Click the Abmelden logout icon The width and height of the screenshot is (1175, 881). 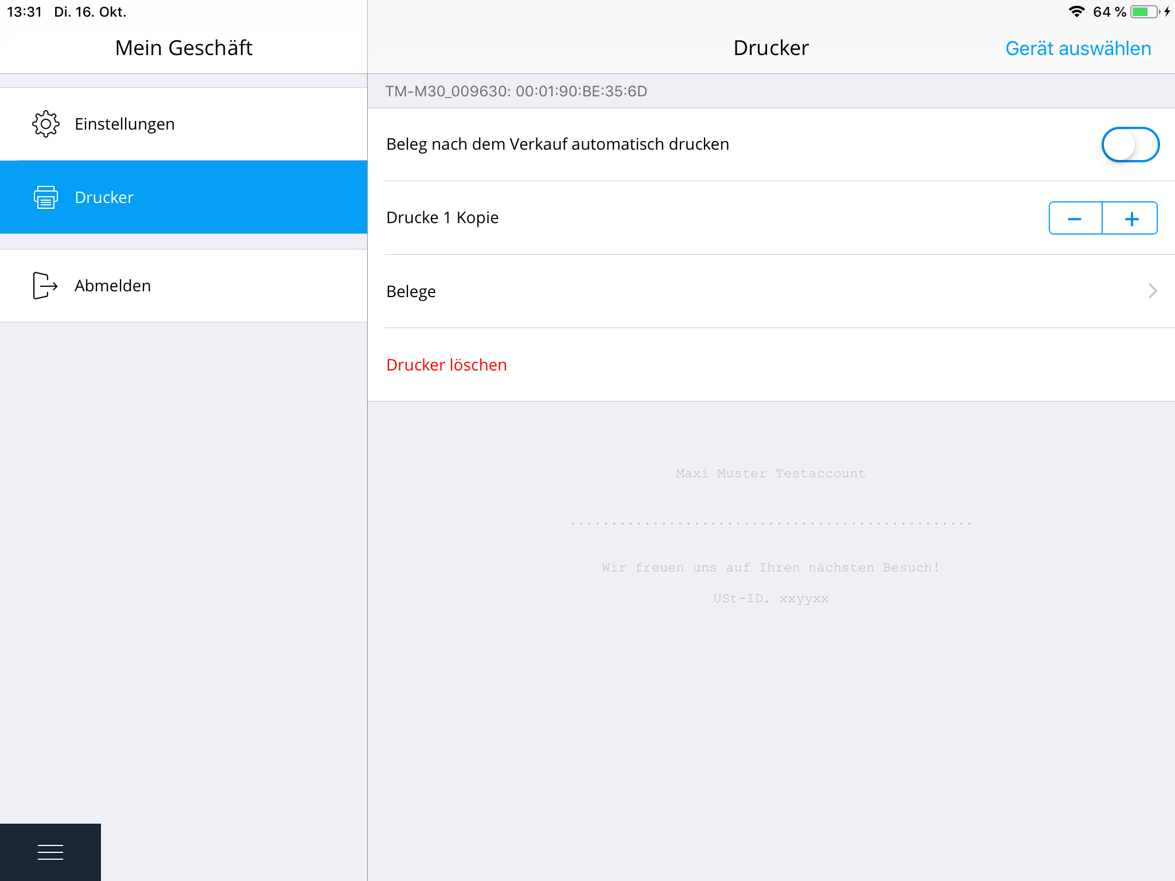point(45,286)
